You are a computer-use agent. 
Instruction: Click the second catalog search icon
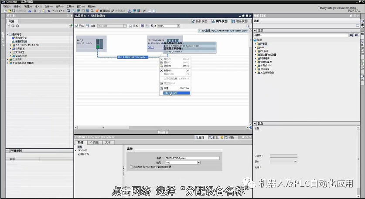357,35
